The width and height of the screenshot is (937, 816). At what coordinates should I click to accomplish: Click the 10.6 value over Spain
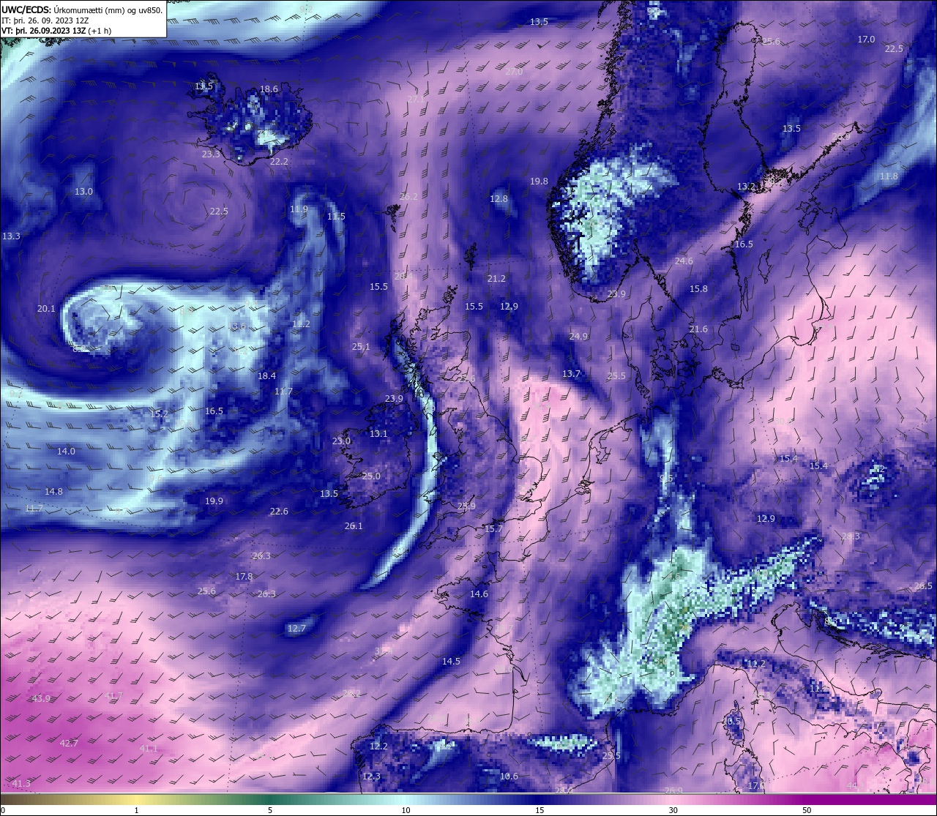click(x=509, y=776)
